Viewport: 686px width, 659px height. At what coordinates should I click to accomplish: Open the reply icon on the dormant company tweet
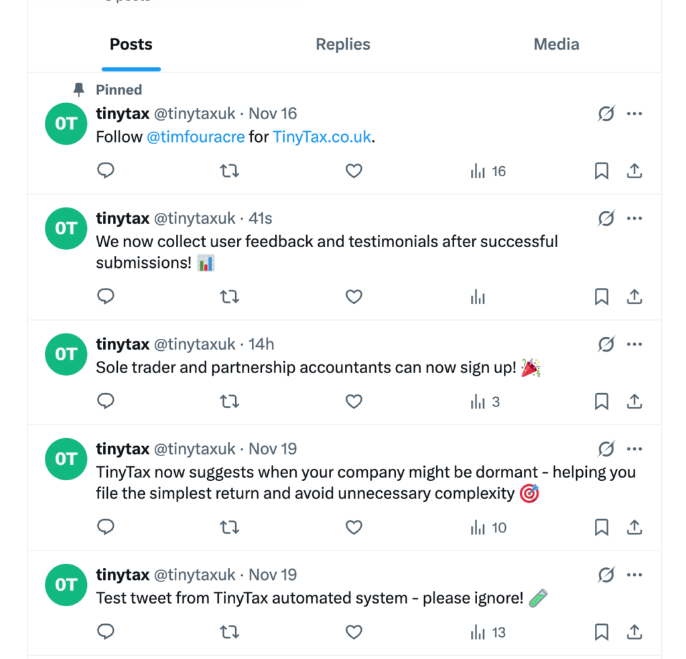(105, 527)
